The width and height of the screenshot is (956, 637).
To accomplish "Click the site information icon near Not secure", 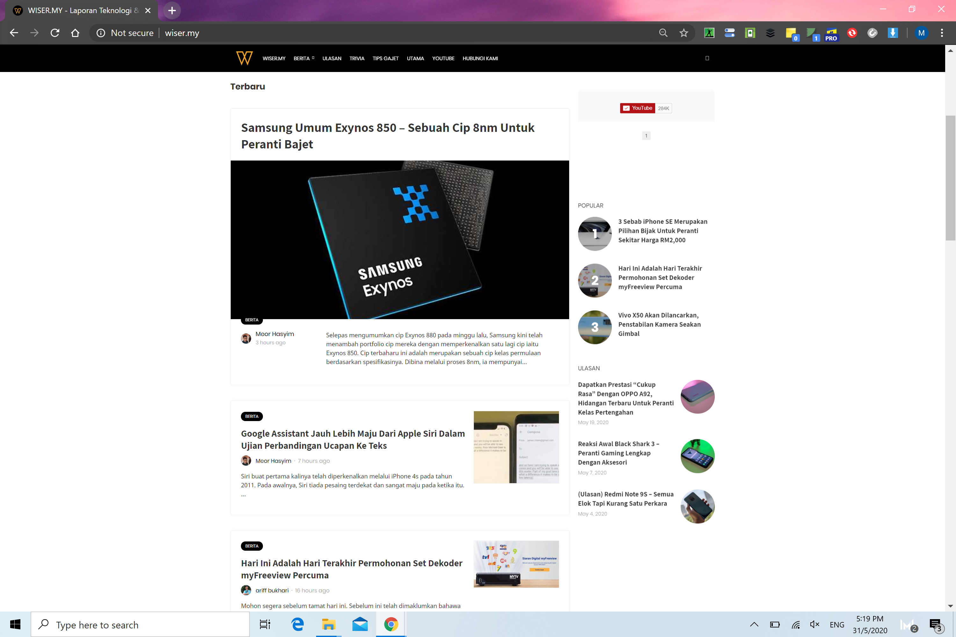I will coord(101,33).
